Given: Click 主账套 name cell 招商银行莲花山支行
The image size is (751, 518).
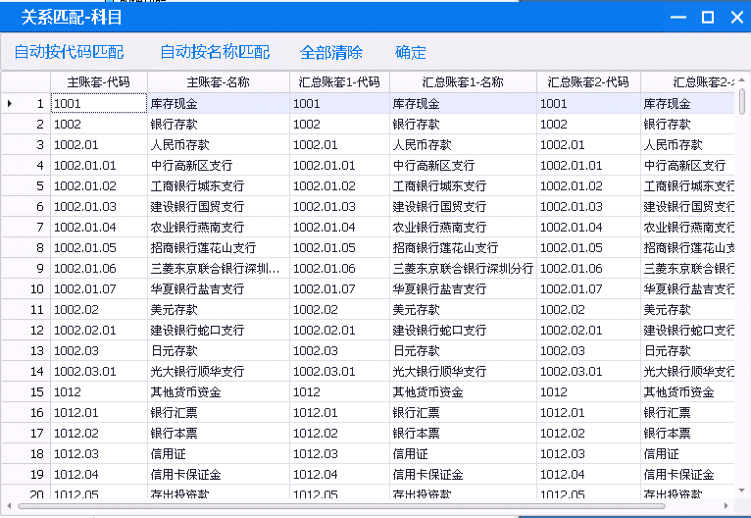Looking at the screenshot, I should (219, 248).
